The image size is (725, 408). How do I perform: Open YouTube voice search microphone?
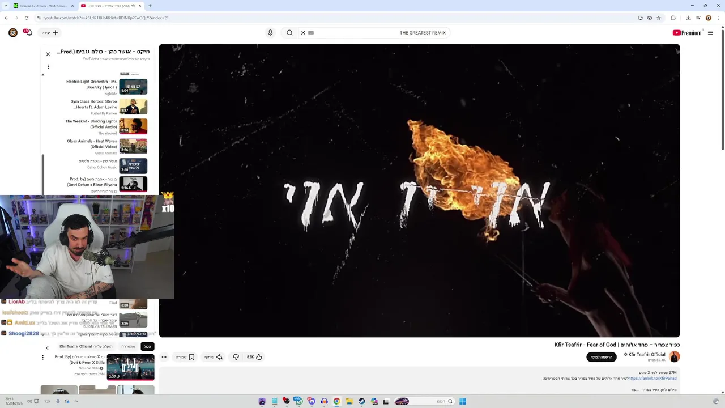click(270, 33)
